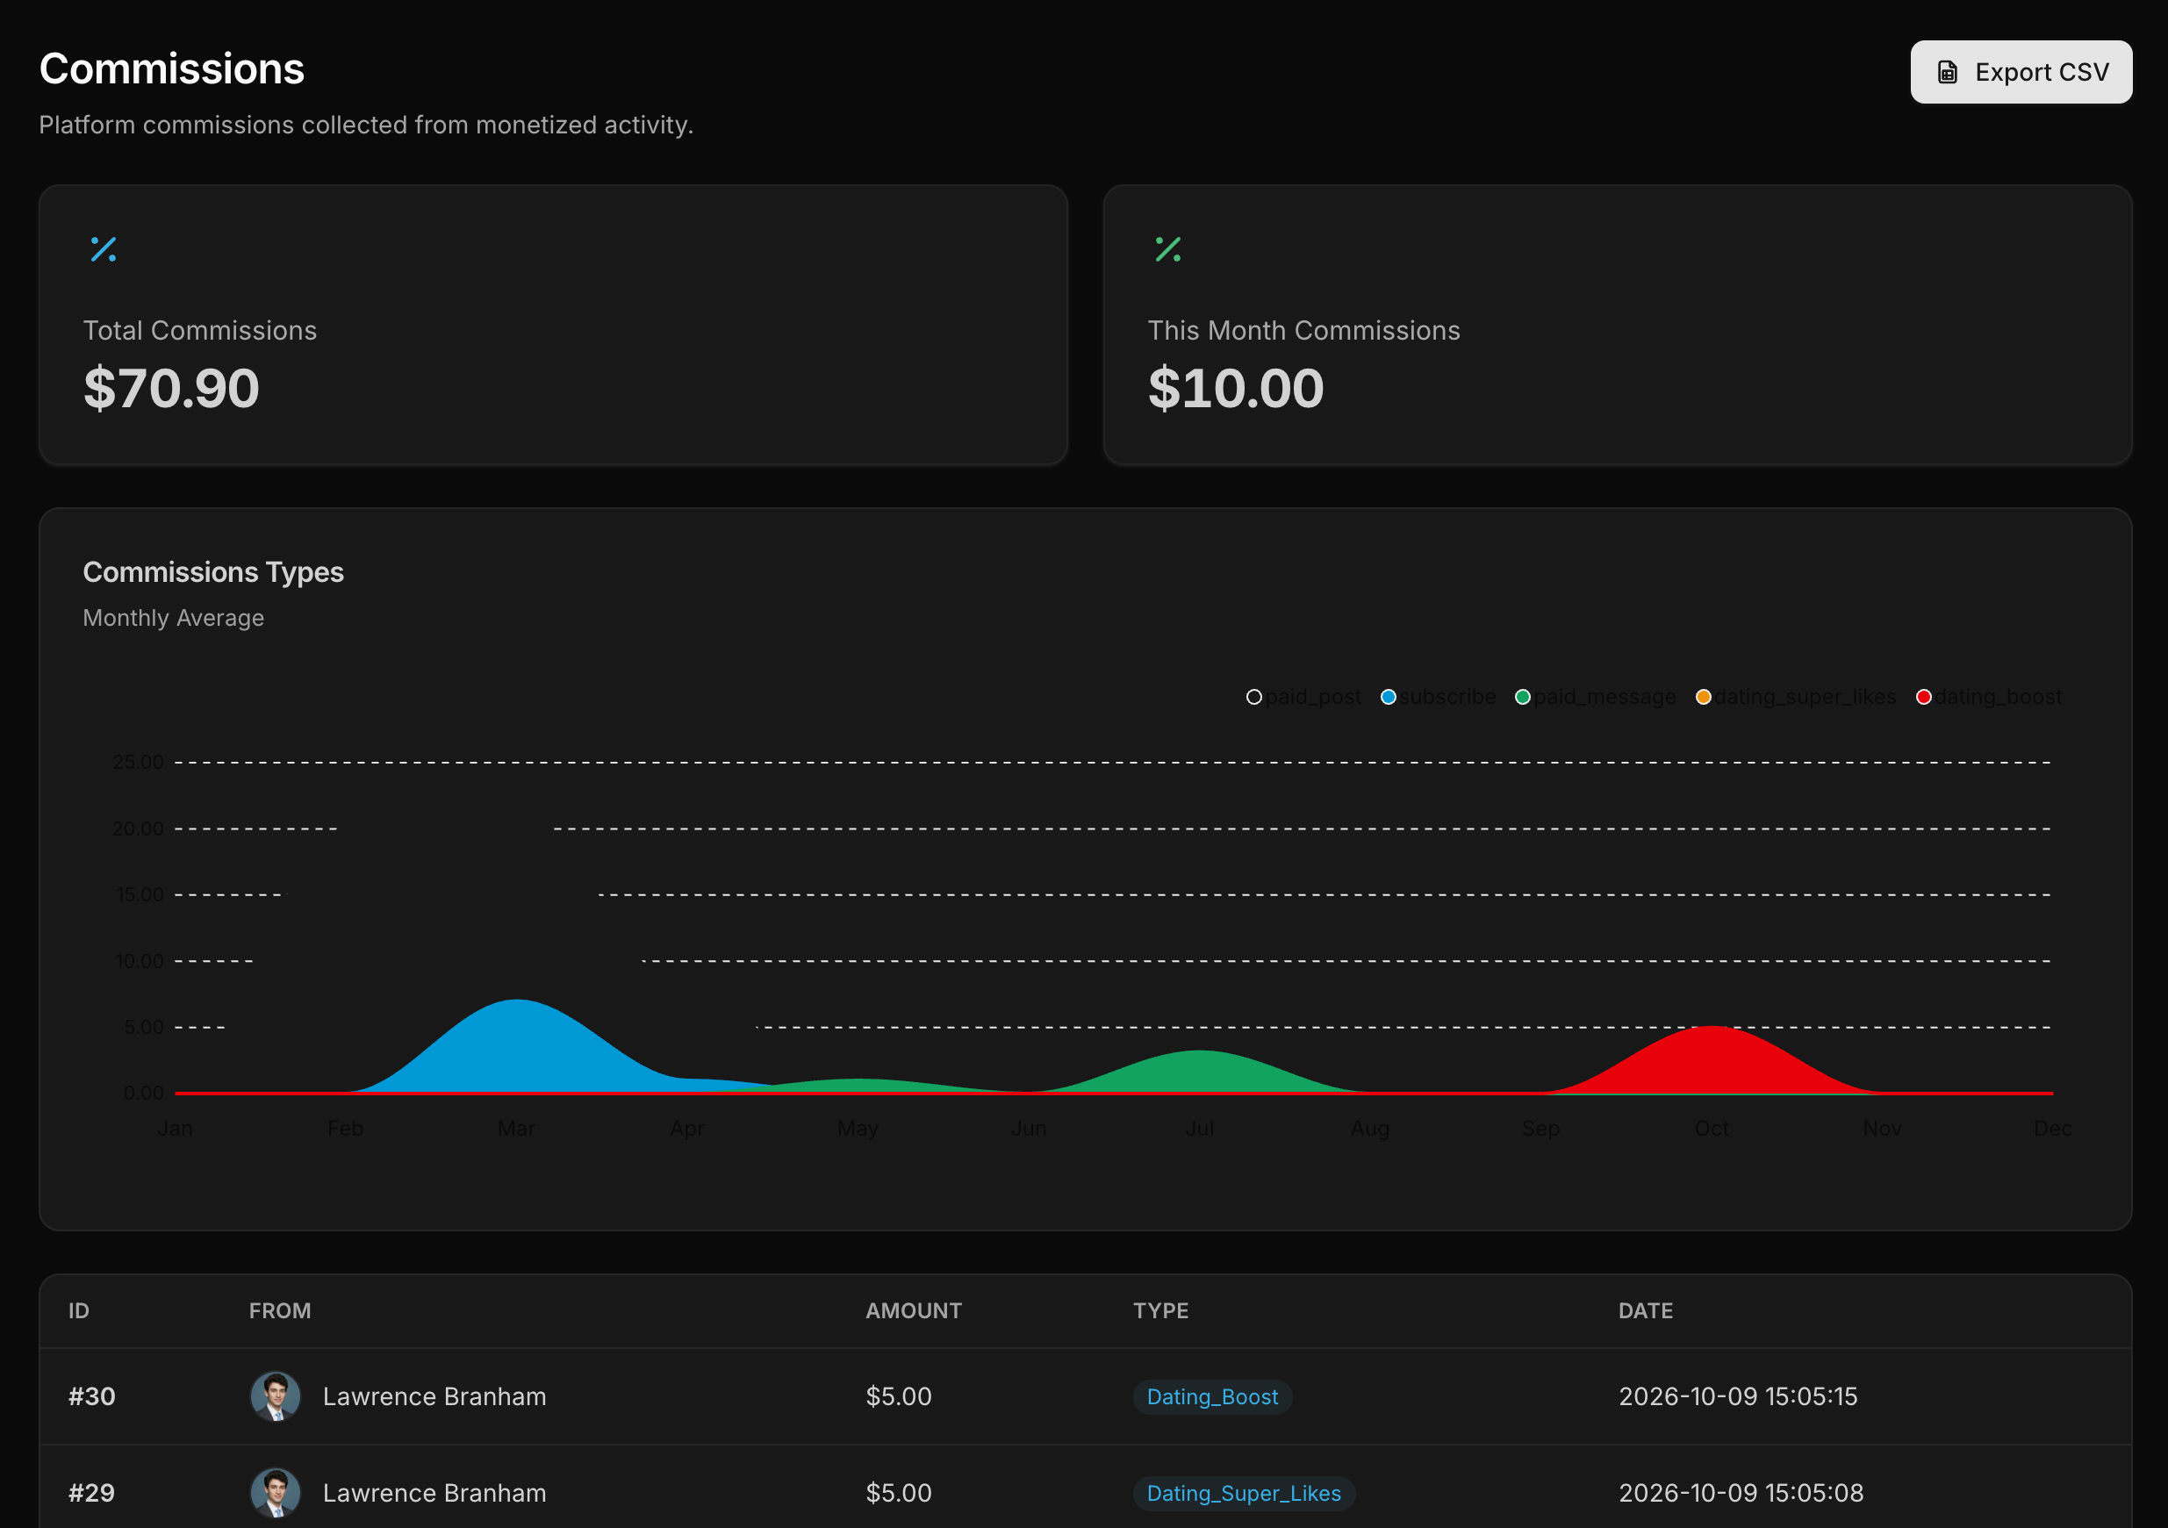The image size is (2168, 1528).
Task: Click the Commissions page heading
Action: 172,69
